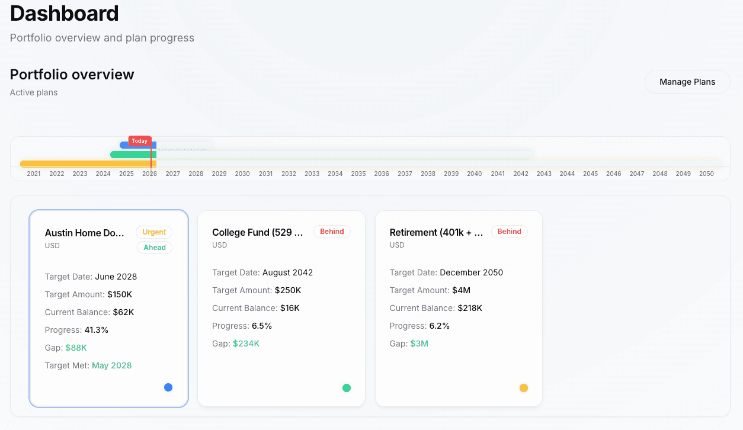Select the Austin Home plan card
The width and height of the screenshot is (743, 430).
(108, 308)
